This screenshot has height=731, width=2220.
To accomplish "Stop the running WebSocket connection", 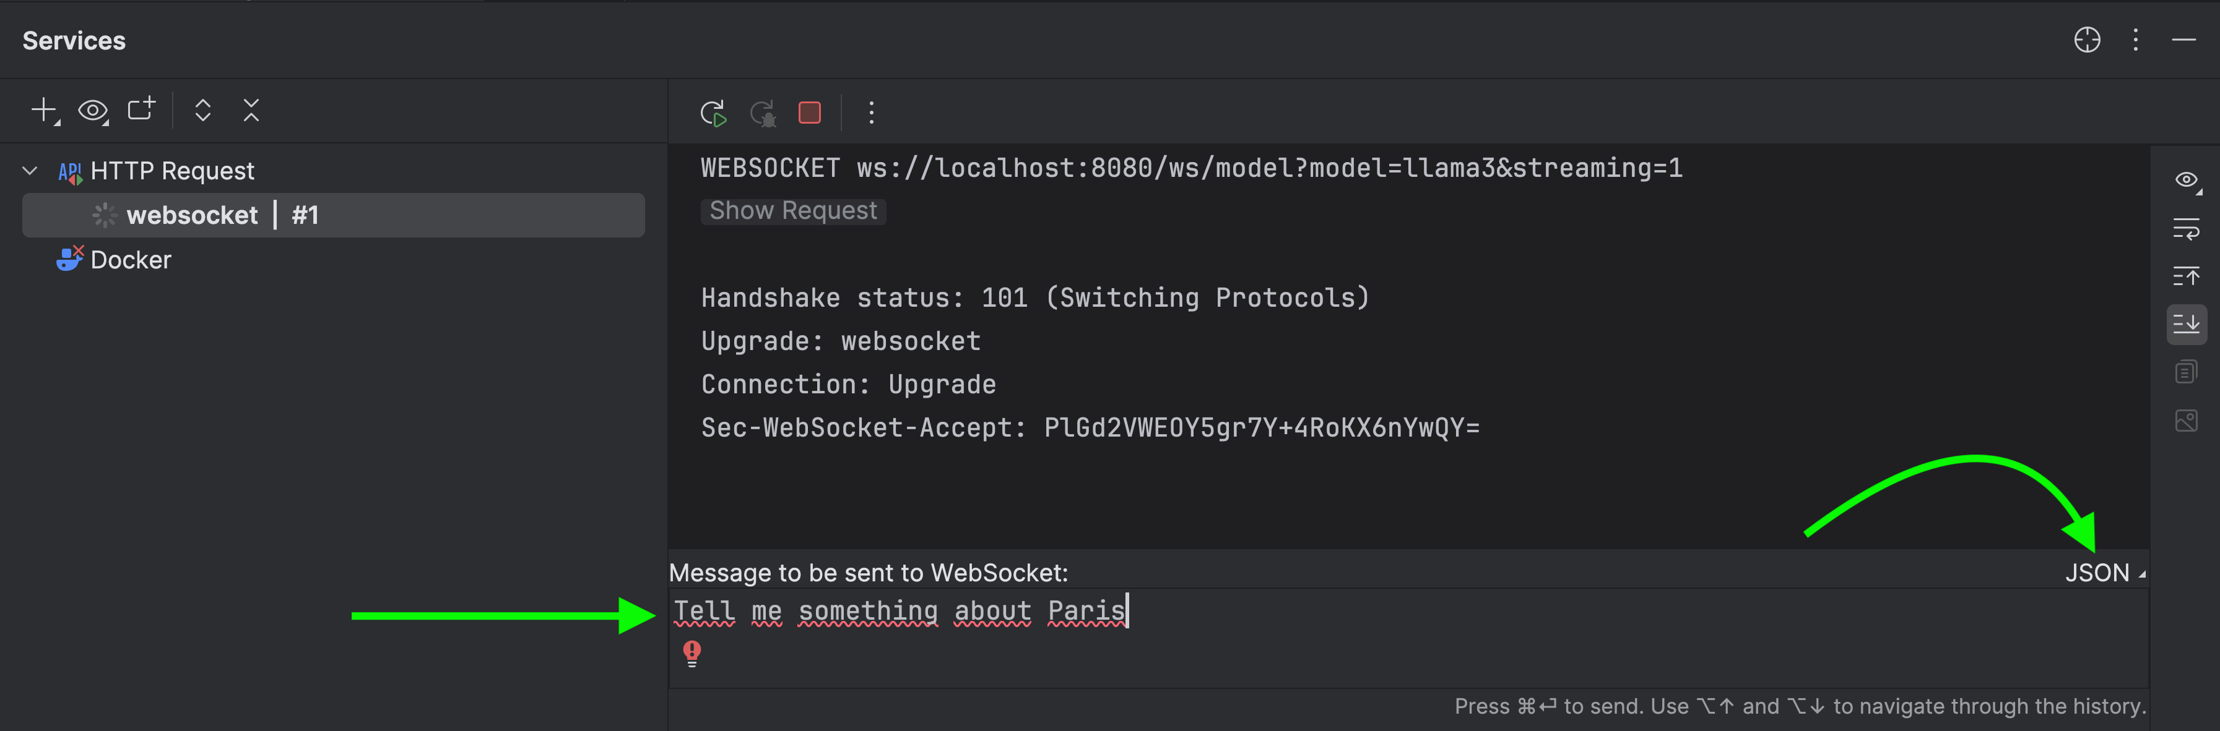I will tap(809, 113).
